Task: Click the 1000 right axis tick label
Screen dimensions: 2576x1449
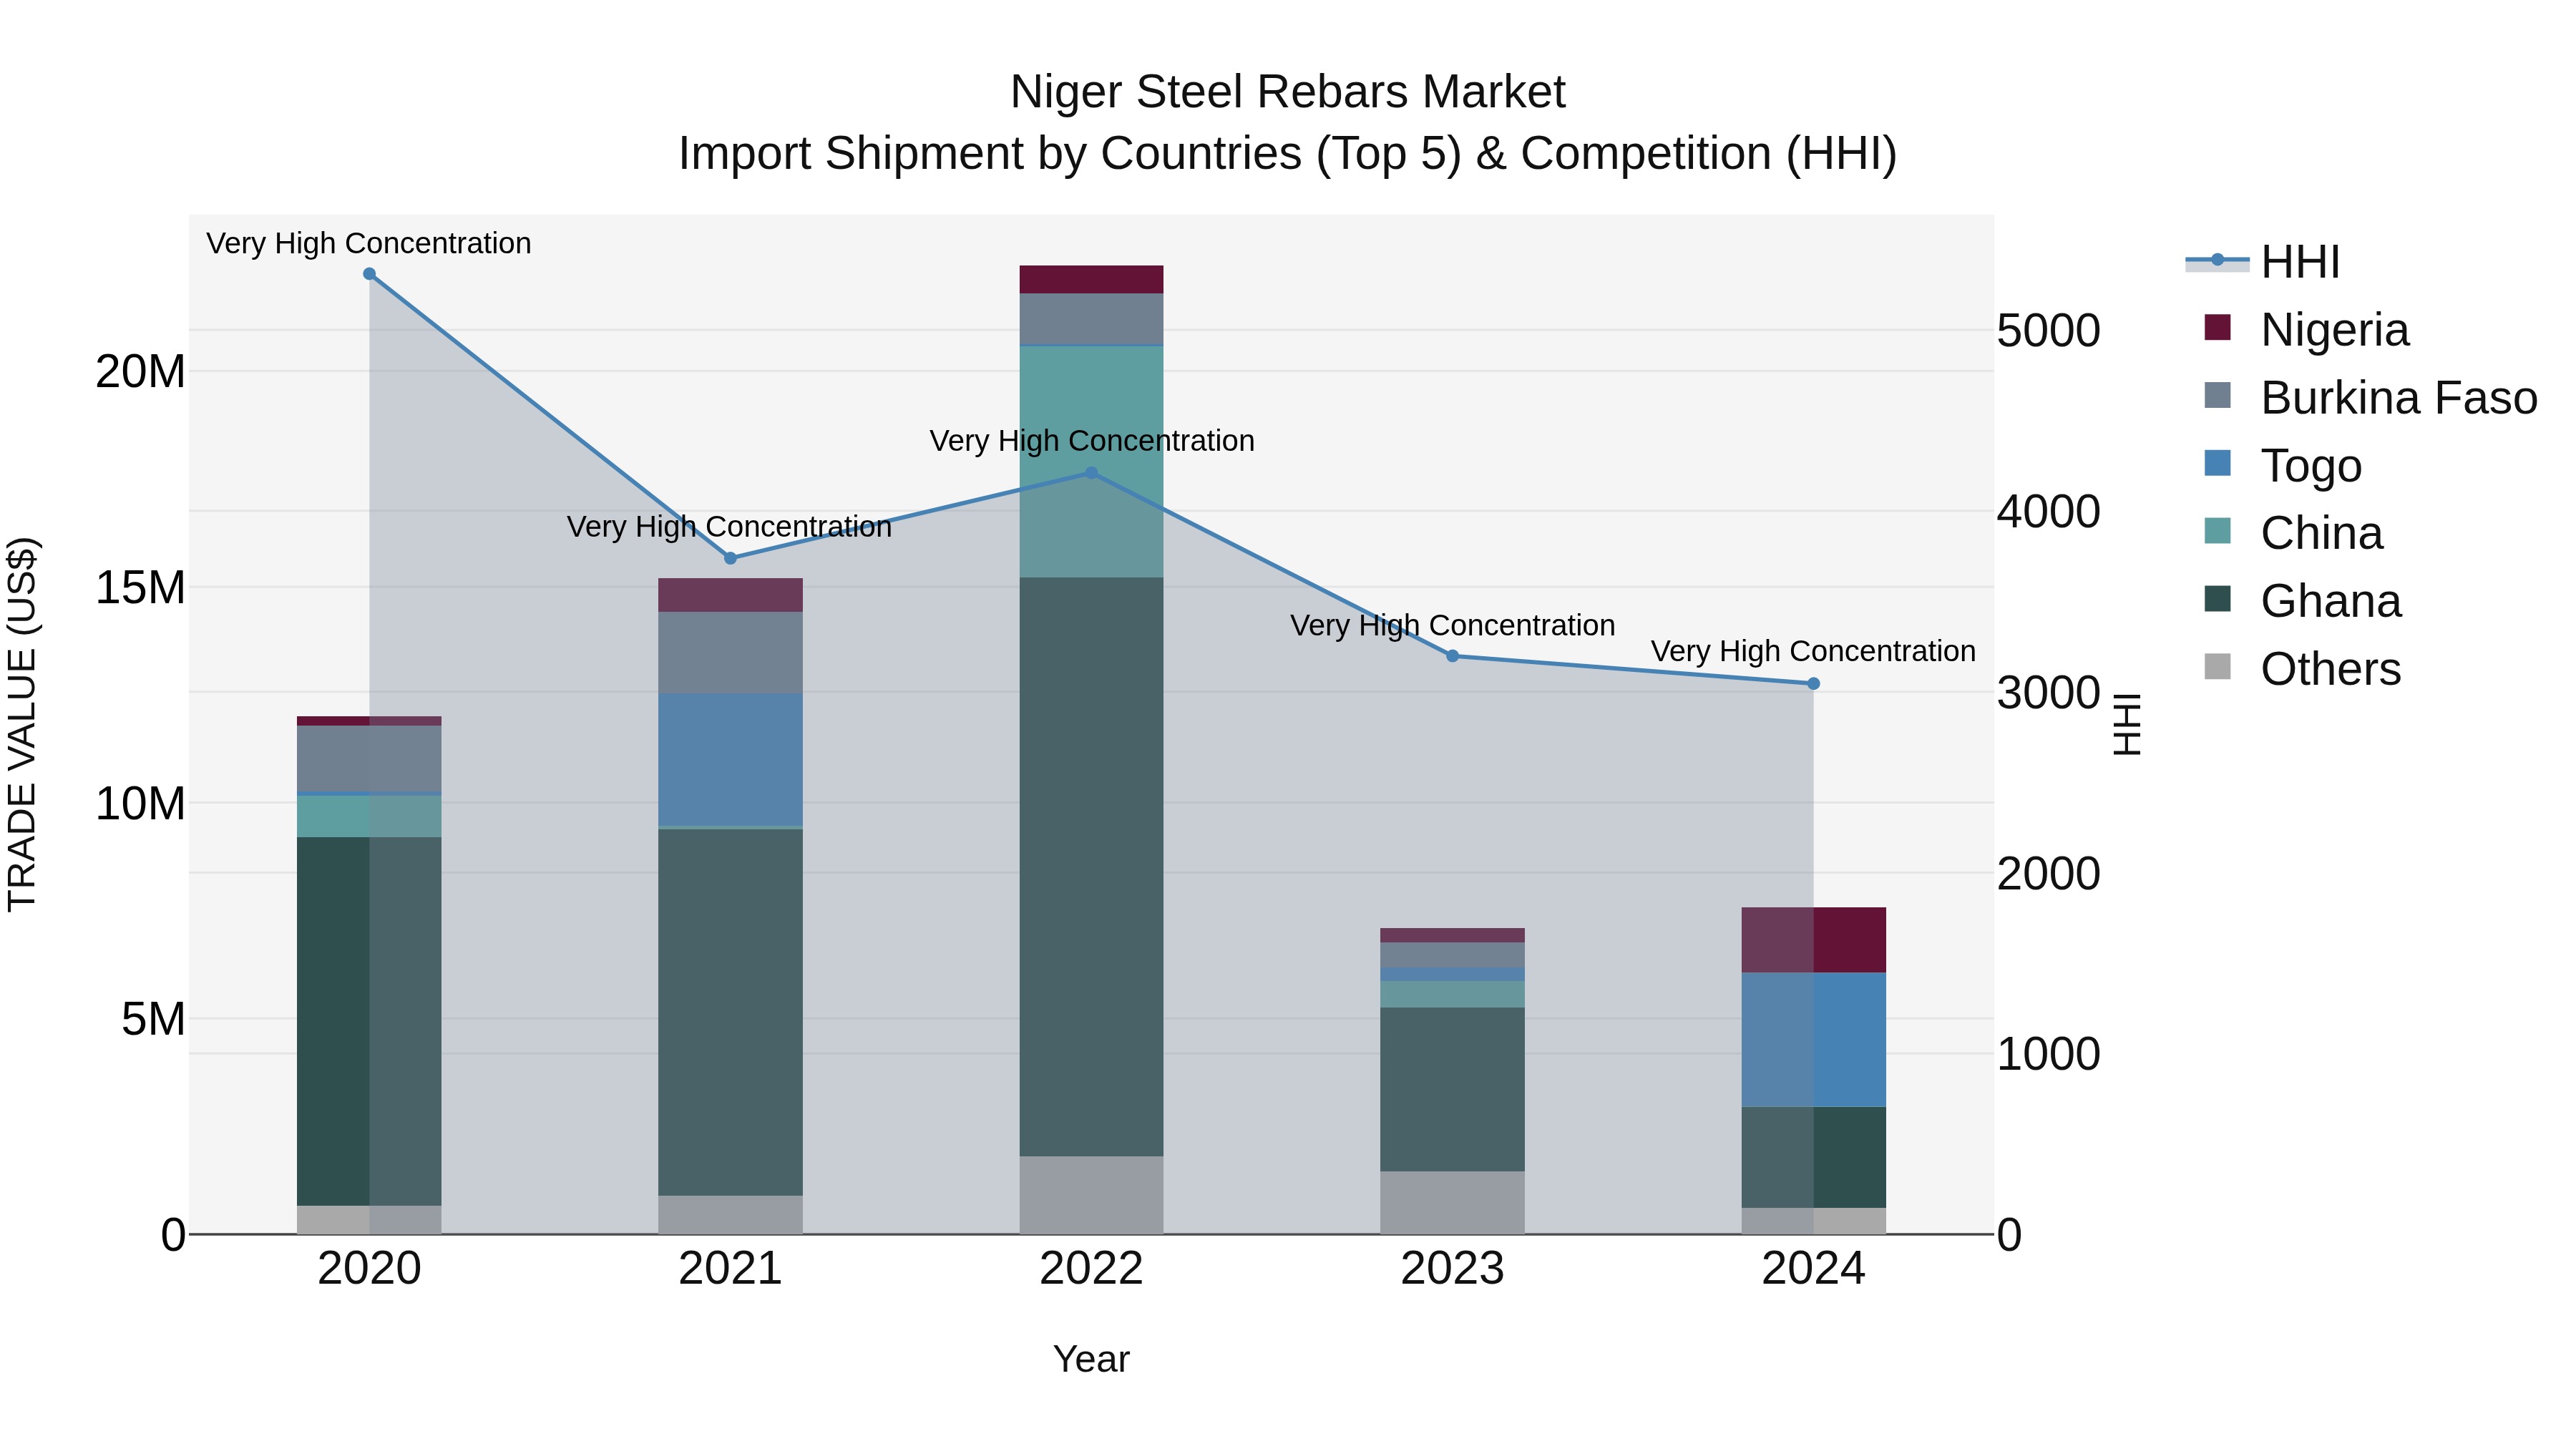Action: [x=2048, y=1054]
